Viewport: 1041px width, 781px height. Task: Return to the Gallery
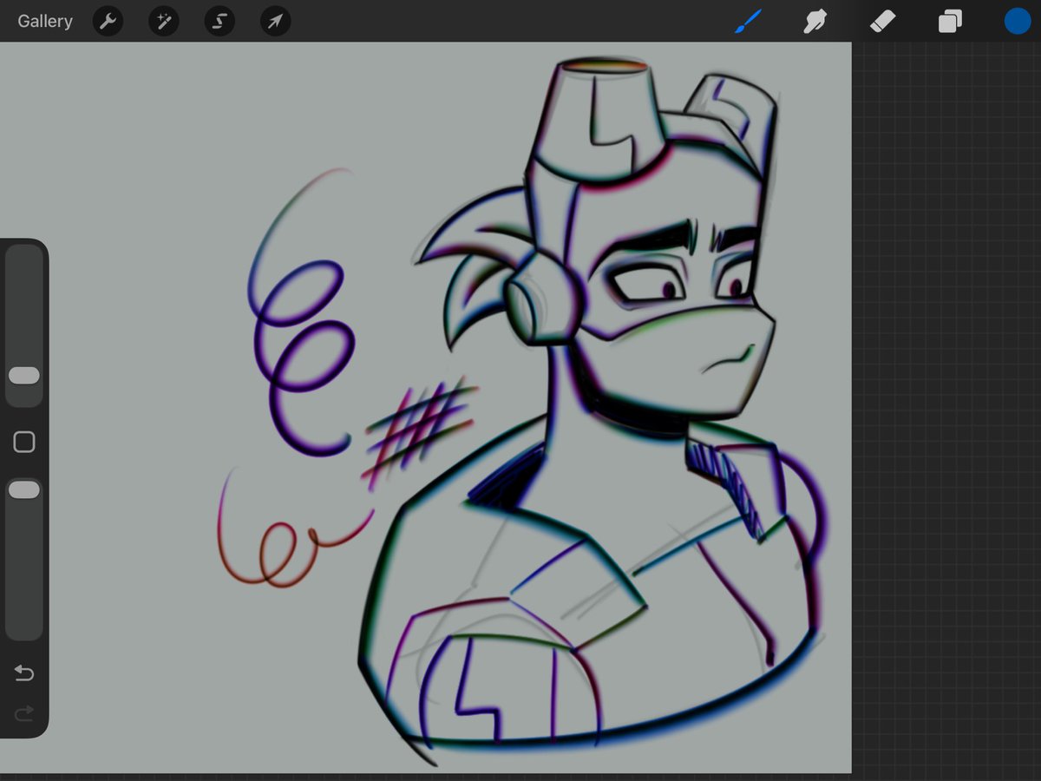click(x=44, y=21)
